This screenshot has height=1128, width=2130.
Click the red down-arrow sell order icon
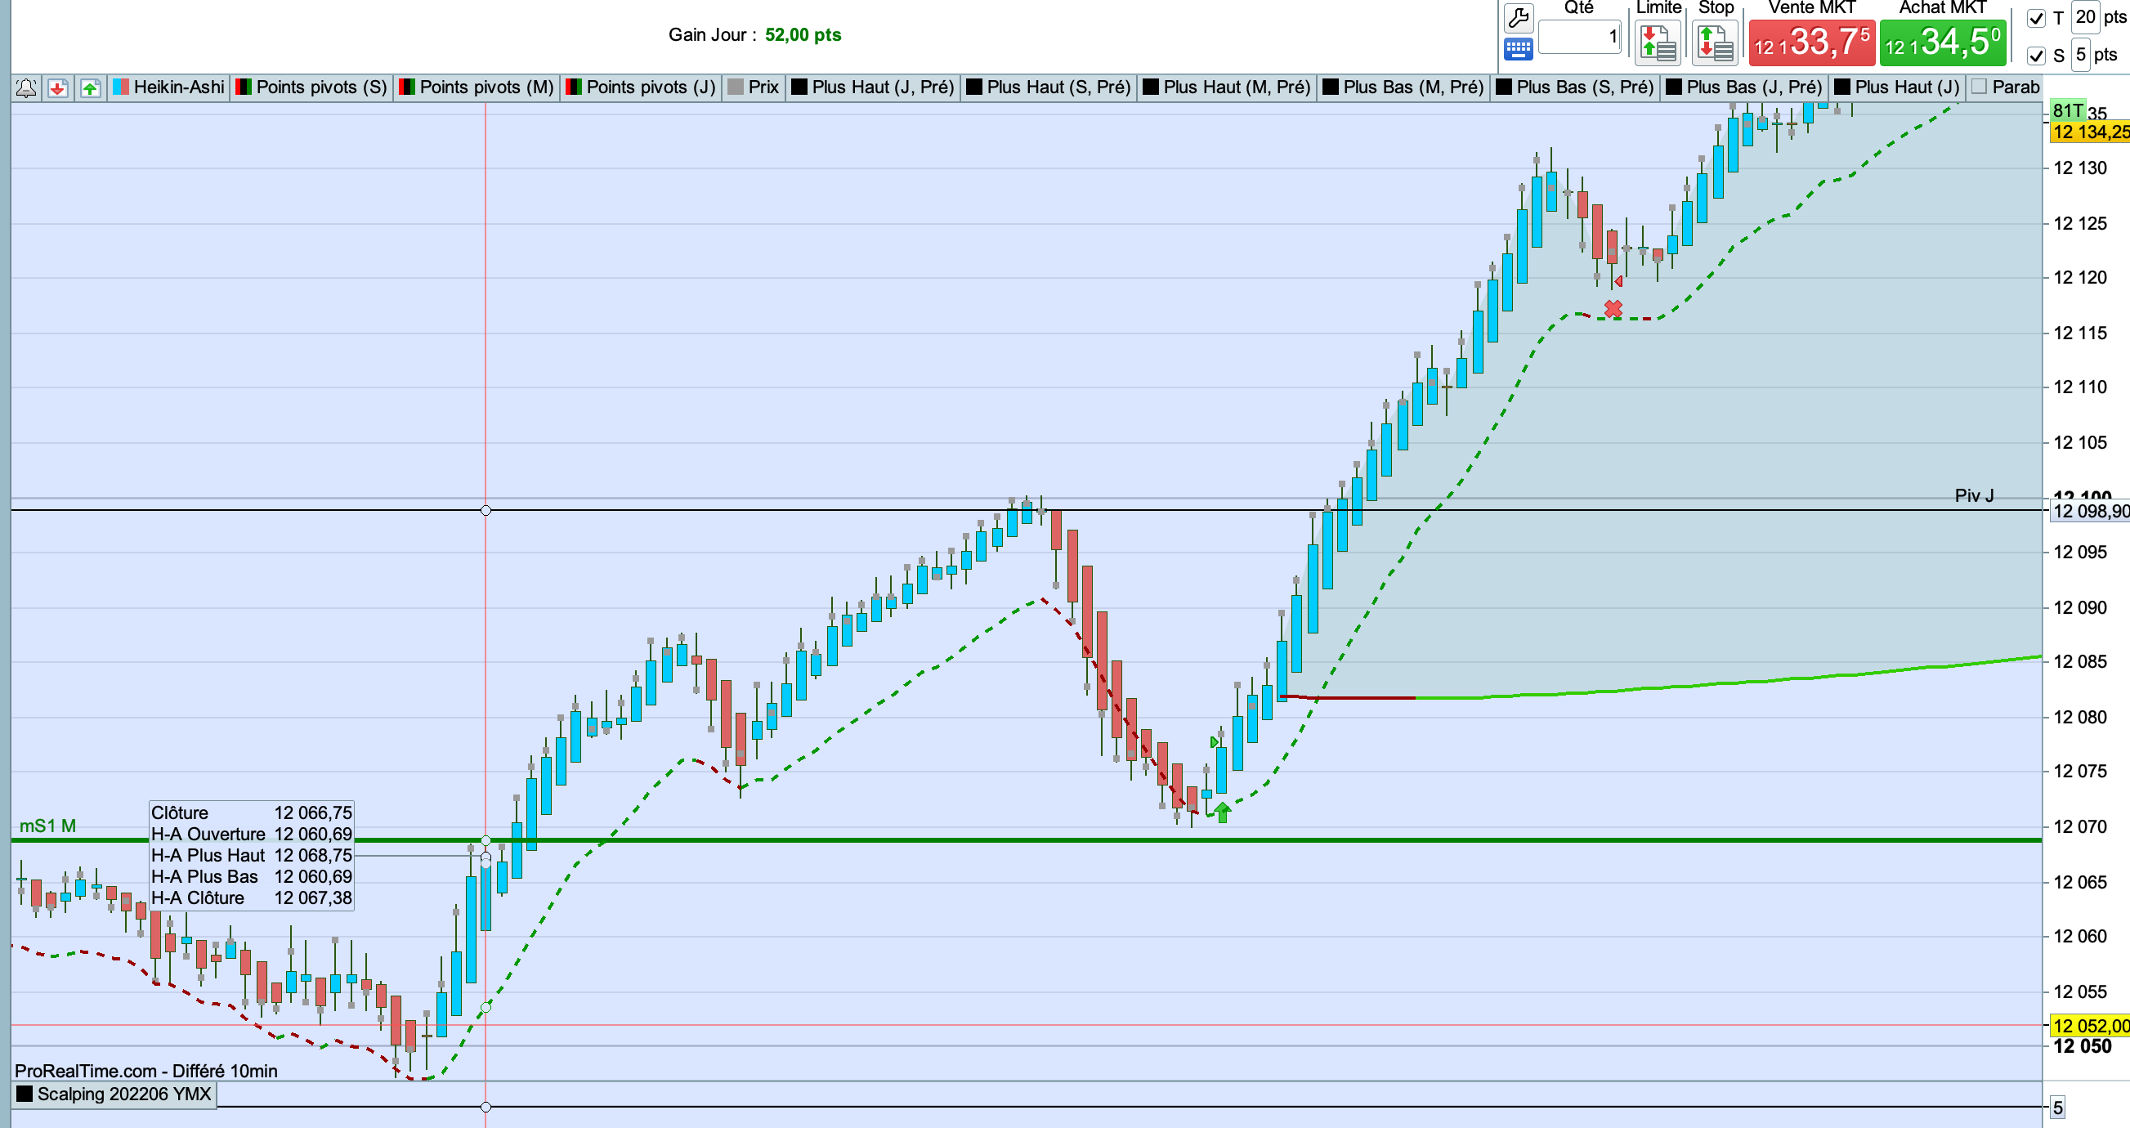tap(58, 87)
